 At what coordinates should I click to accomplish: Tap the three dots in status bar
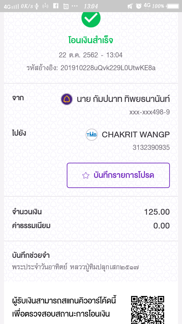(75, 6)
